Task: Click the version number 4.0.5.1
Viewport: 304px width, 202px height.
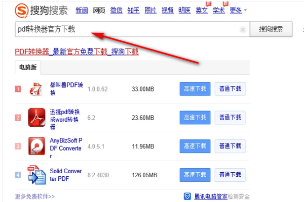Action: [x=96, y=146]
